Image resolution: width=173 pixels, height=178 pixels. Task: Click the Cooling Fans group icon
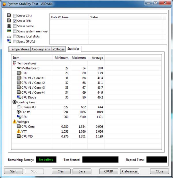click(14, 102)
